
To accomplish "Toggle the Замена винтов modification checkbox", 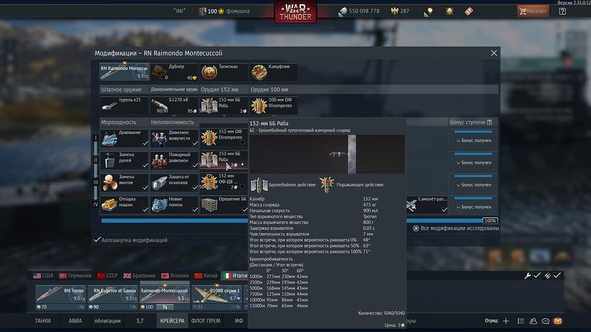I will 145,188.
